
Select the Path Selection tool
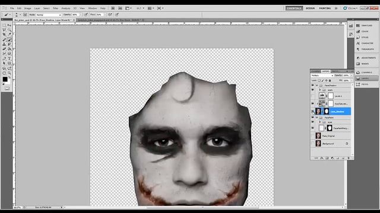(x=4, y=63)
